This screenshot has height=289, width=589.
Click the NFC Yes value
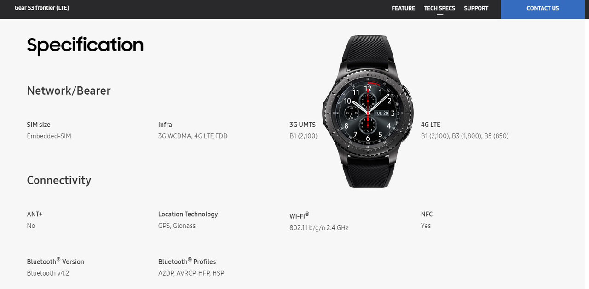[426, 226]
